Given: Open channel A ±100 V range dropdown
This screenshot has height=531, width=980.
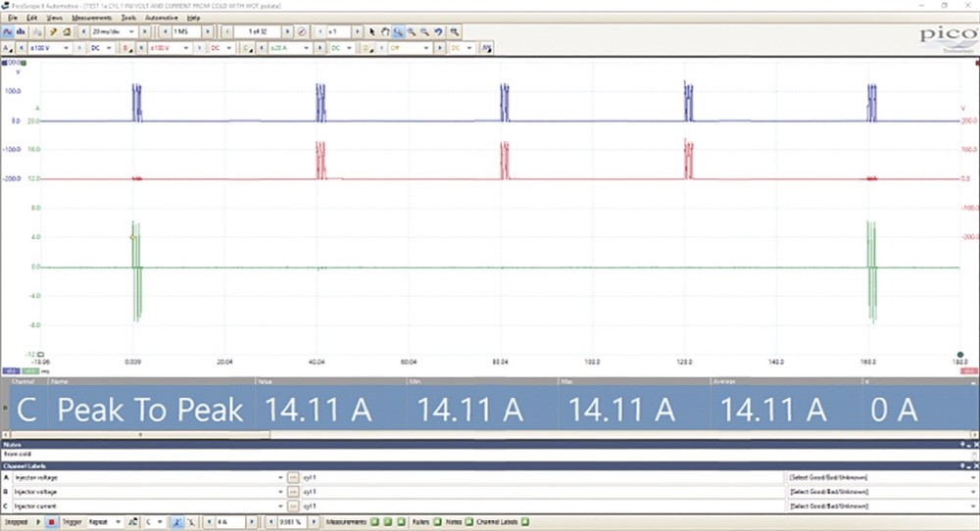Looking at the screenshot, I should coord(48,47).
